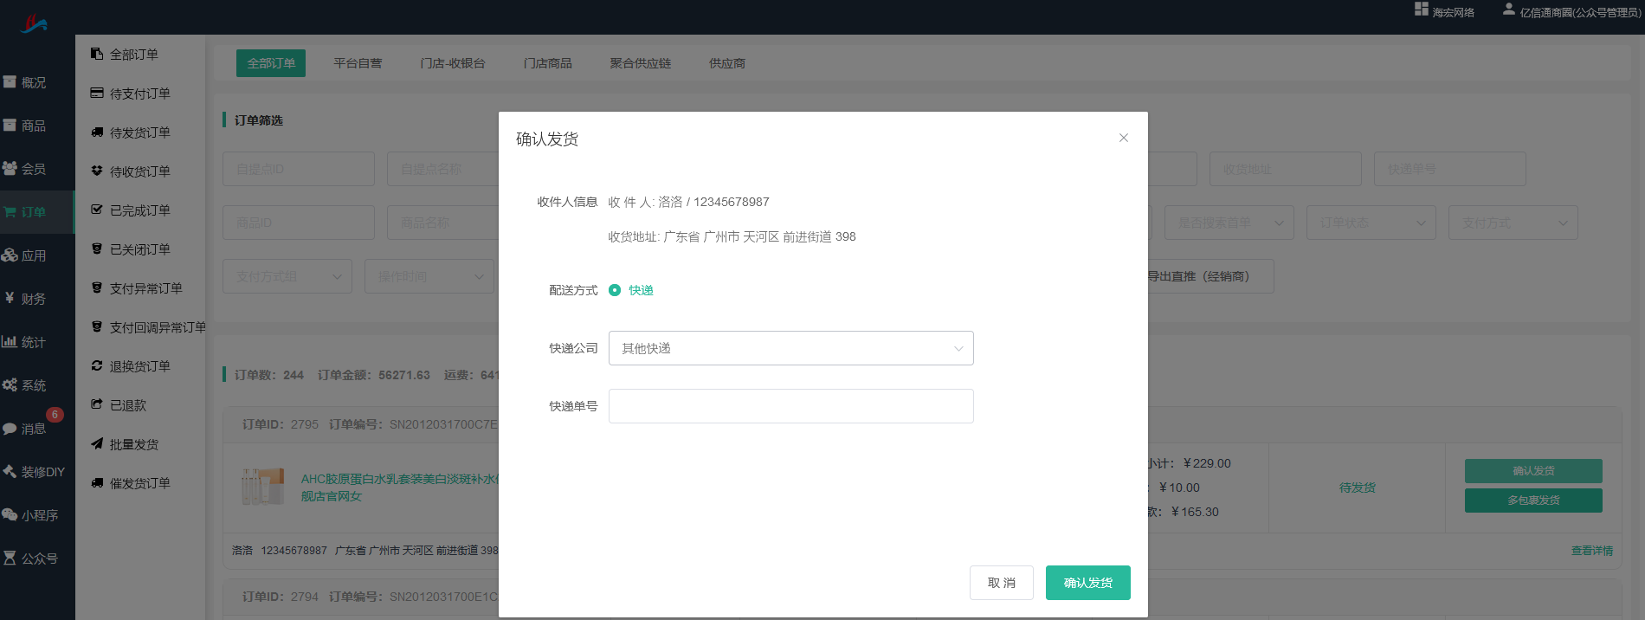Open the statistics (统计) chart icon
The image size is (1645, 620).
[x=10, y=342]
